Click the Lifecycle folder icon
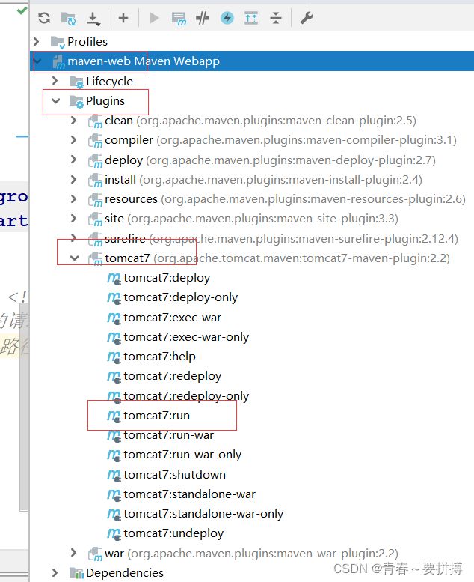474x582 pixels. (76, 82)
